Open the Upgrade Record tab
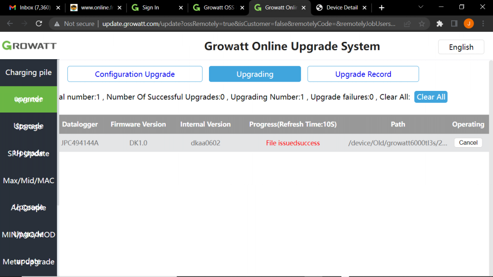493x277 pixels. point(363,74)
